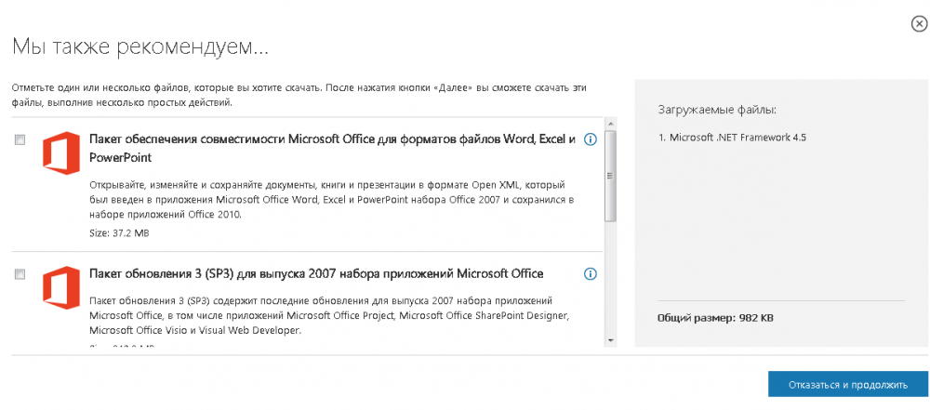Click the scroll down arrow of the list

(610, 340)
